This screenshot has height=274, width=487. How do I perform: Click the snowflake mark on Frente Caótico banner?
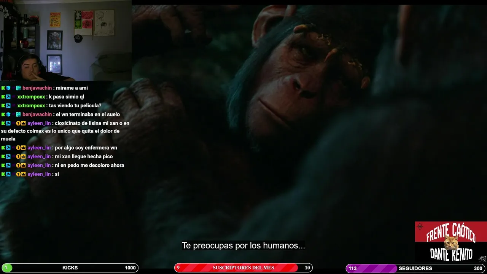coord(420,226)
